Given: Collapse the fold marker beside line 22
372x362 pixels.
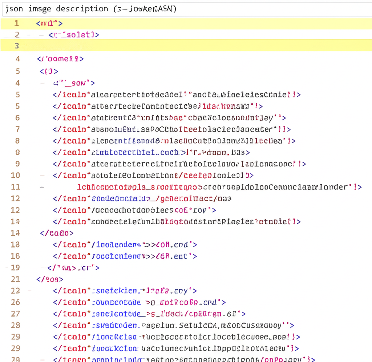Looking at the screenshot, I should (29, 291).
